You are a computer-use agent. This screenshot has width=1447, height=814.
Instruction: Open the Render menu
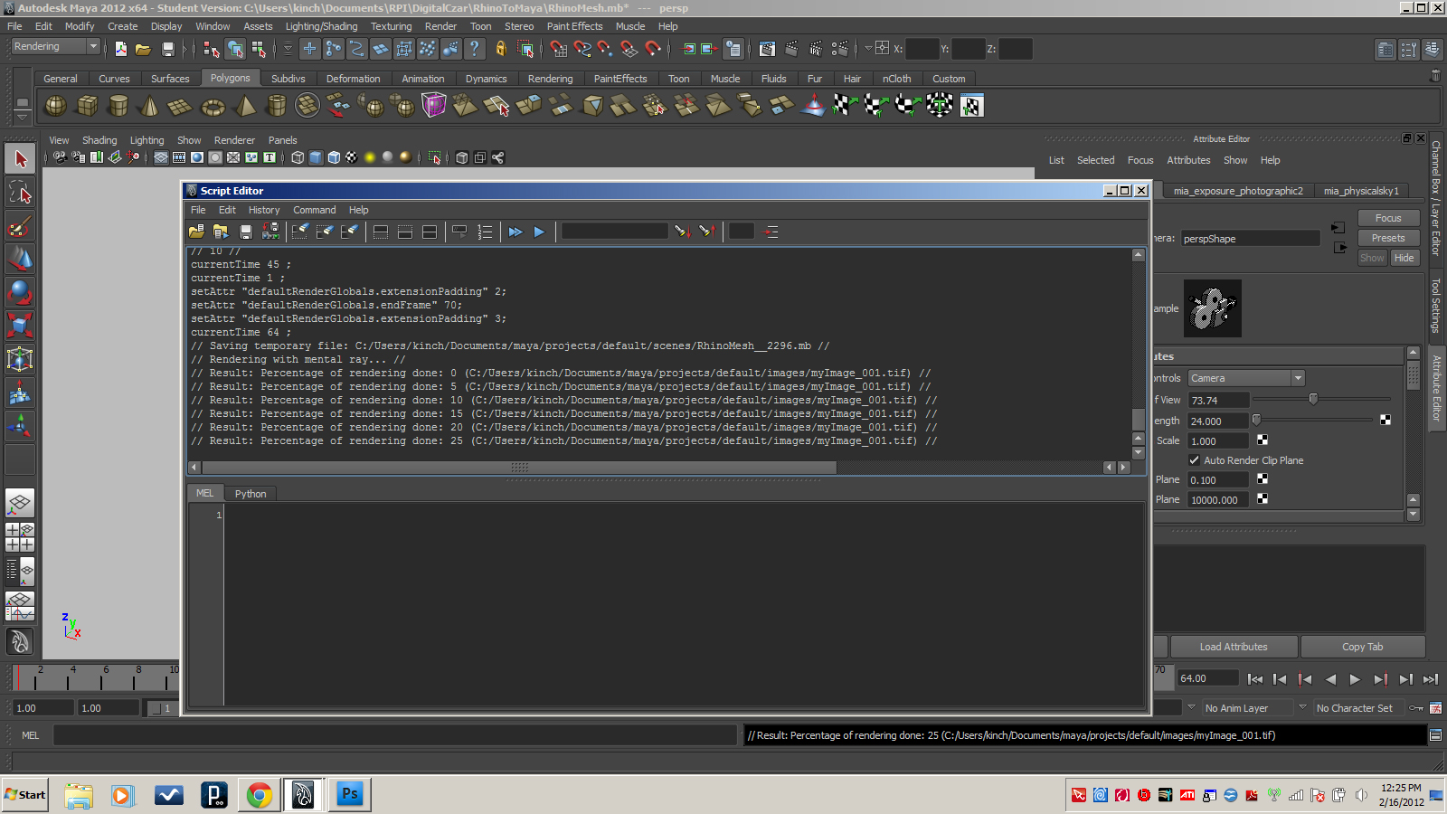coord(440,26)
